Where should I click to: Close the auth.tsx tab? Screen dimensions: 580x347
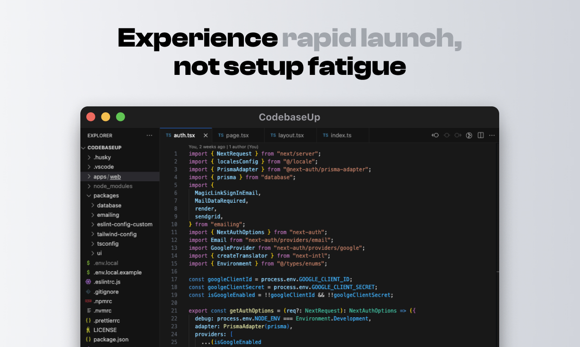[206, 135]
